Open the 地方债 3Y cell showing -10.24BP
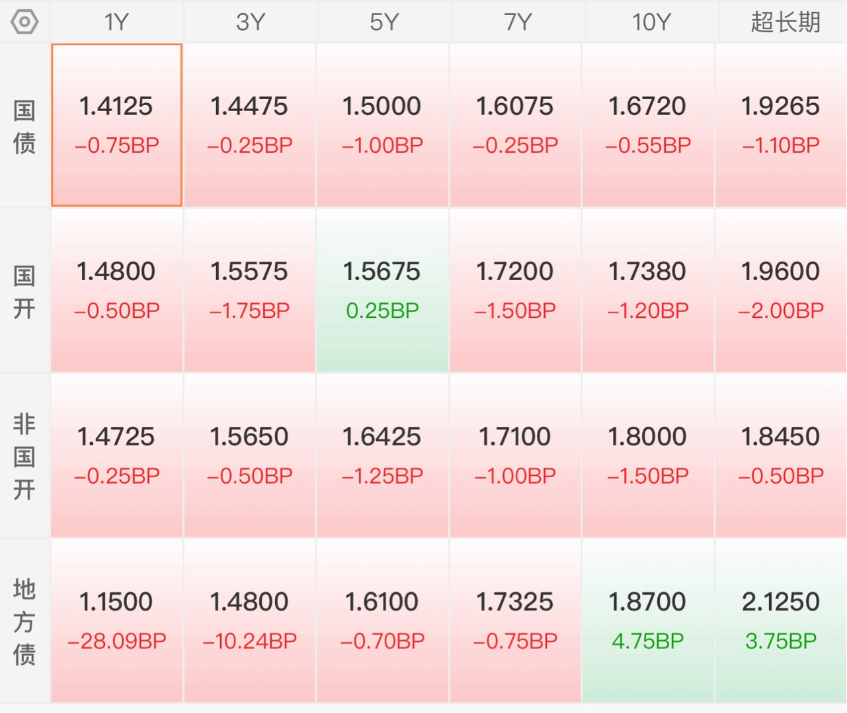Viewport: 847px width, 713px height. [249, 621]
